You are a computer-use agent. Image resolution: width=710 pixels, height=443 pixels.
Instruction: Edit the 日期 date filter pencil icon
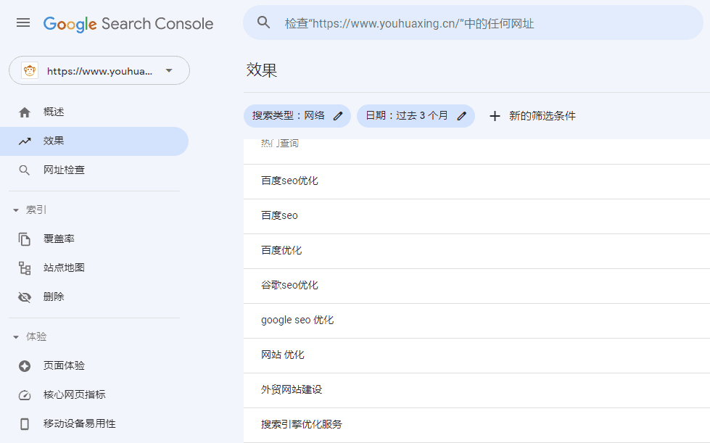click(x=462, y=115)
